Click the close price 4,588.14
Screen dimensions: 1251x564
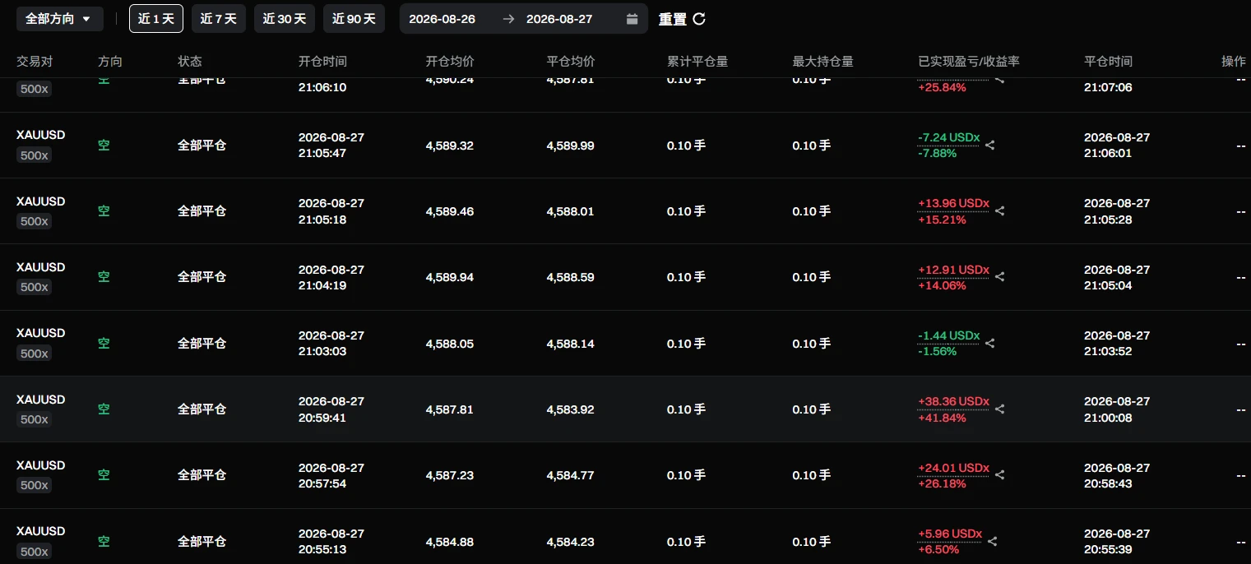point(570,344)
